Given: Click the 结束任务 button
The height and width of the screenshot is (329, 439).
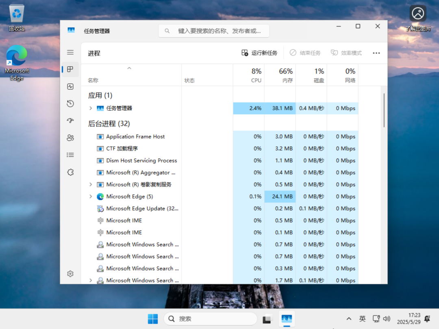Looking at the screenshot, I should pyautogui.click(x=305, y=53).
